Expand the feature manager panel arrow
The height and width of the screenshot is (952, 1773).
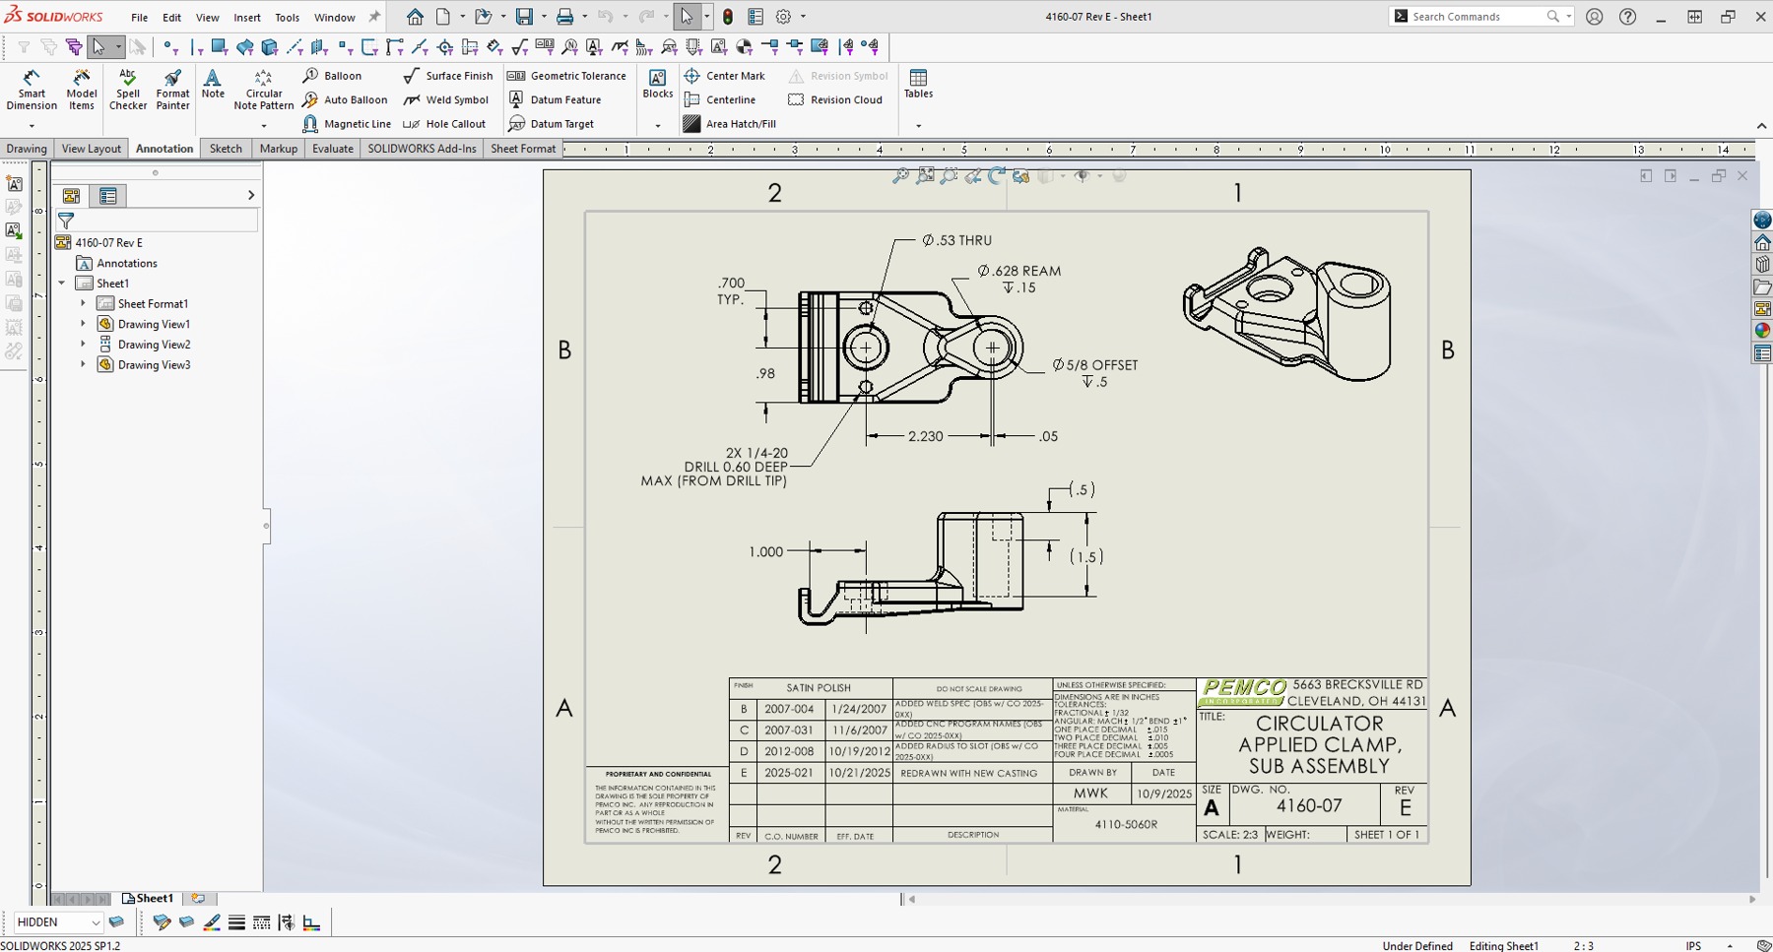(250, 195)
